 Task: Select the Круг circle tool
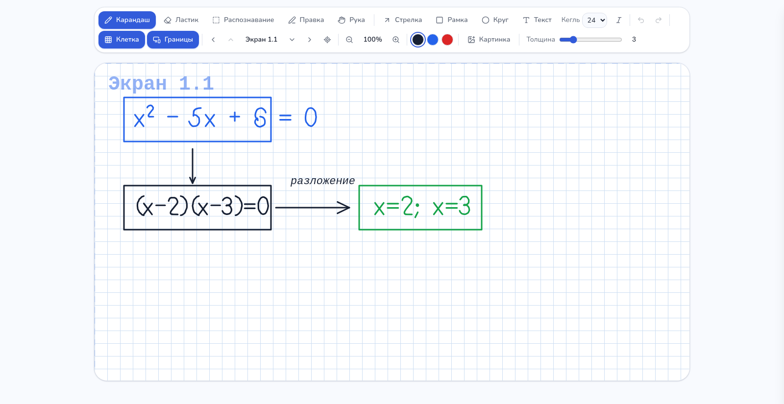pos(495,20)
